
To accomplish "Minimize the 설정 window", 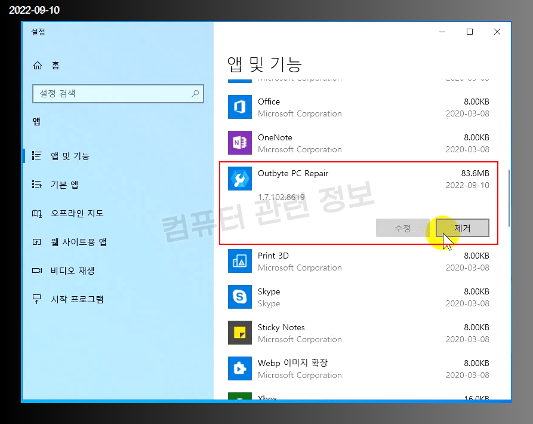I will point(442,32).
